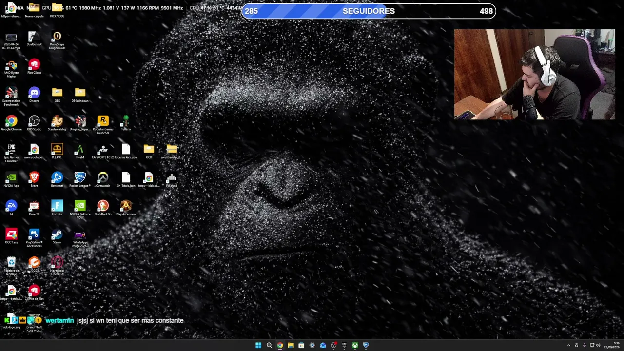The image size is (624, 351).
Task: Expand the hidden system tray icons chevron
Action: [x=568, y=345]
